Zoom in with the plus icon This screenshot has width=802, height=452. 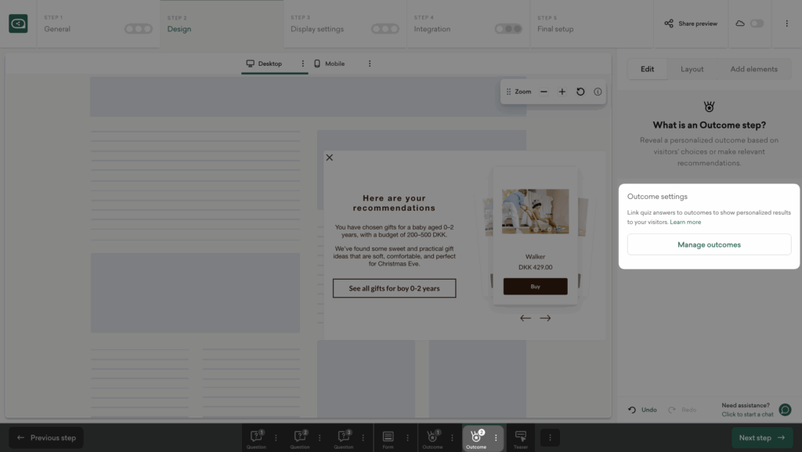[x=562, y=92]
